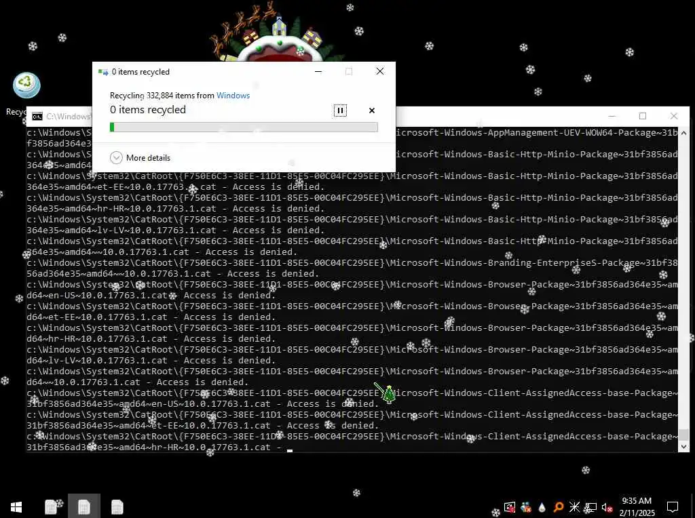This screenshot has width=695, height=518.
Task: Open the Recycle Bin desktop icon
Action: point(26,85)
